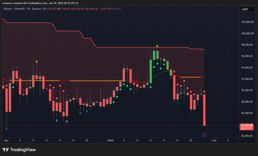Select the yellow R marker above December 9

(37, 62)
